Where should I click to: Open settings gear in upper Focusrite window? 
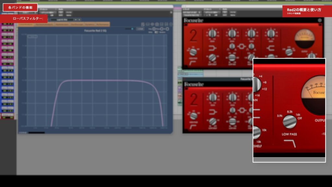(320, 20)
